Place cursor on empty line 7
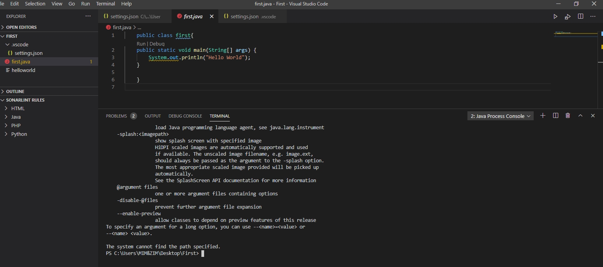 tap(337, 87)
